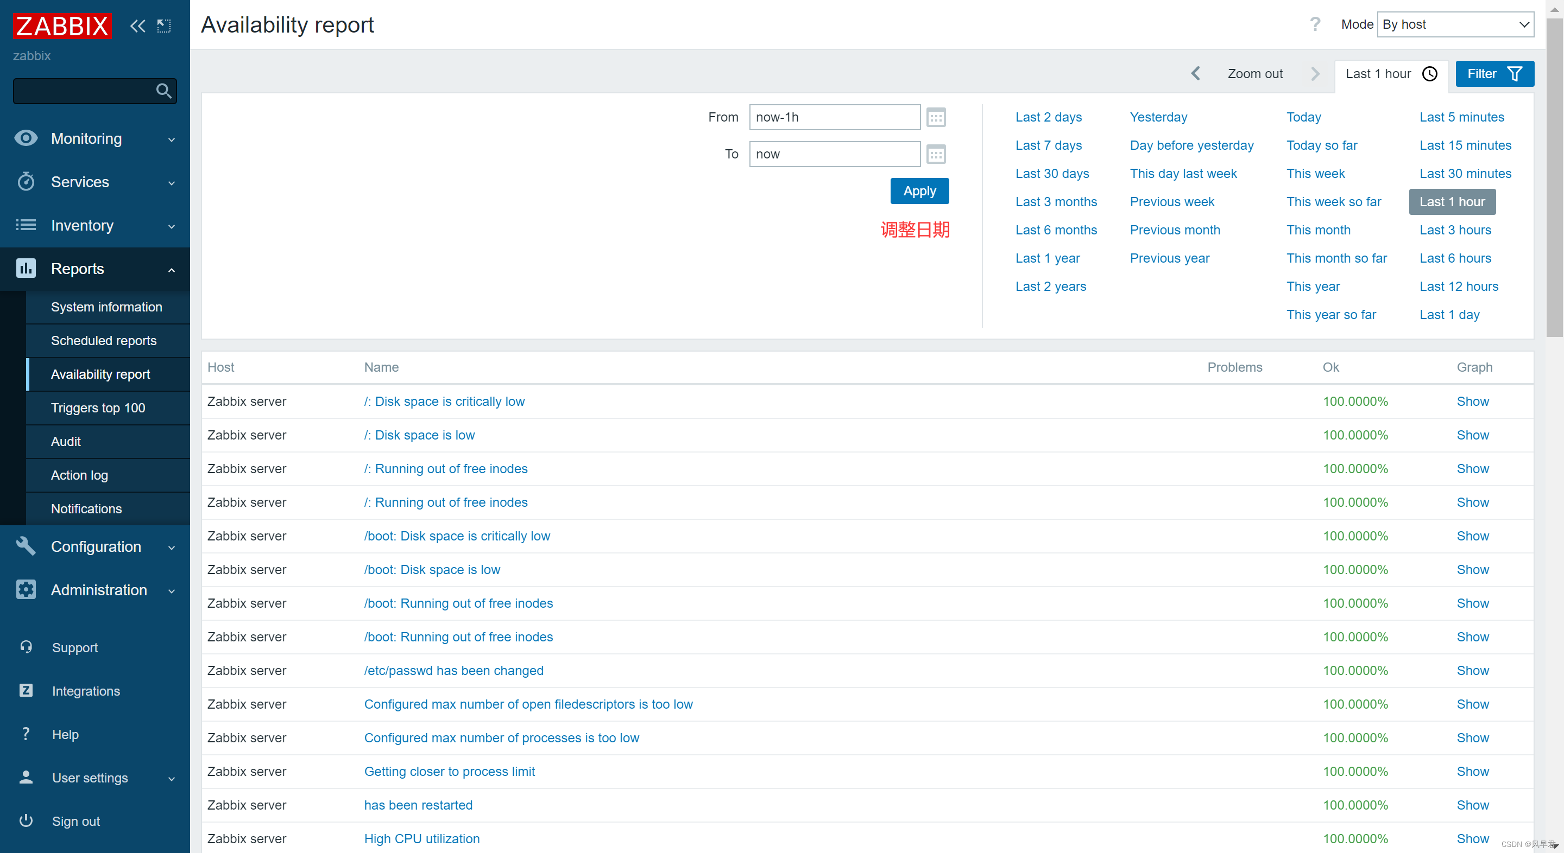Open the Scheduled reports page
Screen dimensions: 1564x853
[x=103, y=340]
